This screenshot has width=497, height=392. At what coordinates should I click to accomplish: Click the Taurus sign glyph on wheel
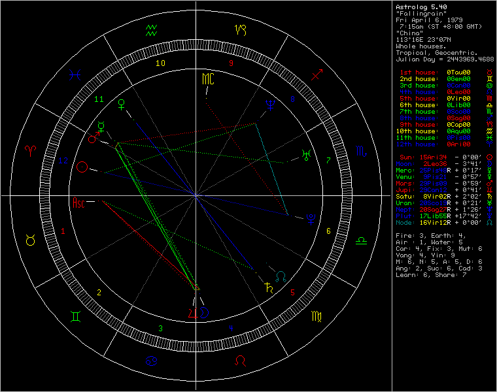coord(31,240)
